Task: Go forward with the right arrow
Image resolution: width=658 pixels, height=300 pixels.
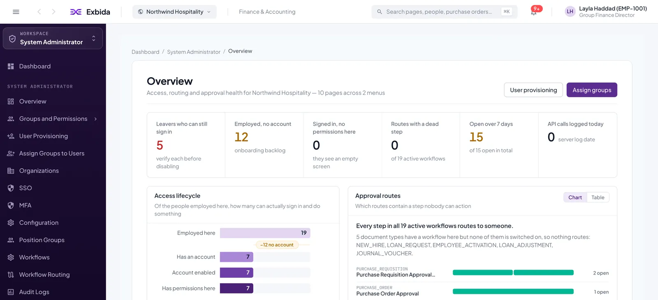Action: coord(53,12)
